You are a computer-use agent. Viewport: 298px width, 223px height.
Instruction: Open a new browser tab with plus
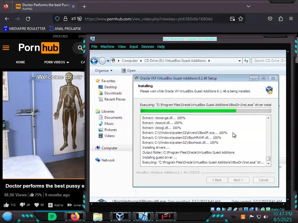click(84, 7)
